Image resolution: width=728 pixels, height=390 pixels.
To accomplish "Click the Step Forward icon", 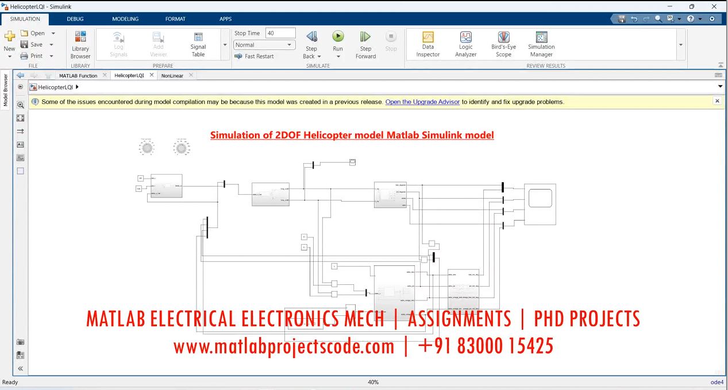I will [365, 37].
